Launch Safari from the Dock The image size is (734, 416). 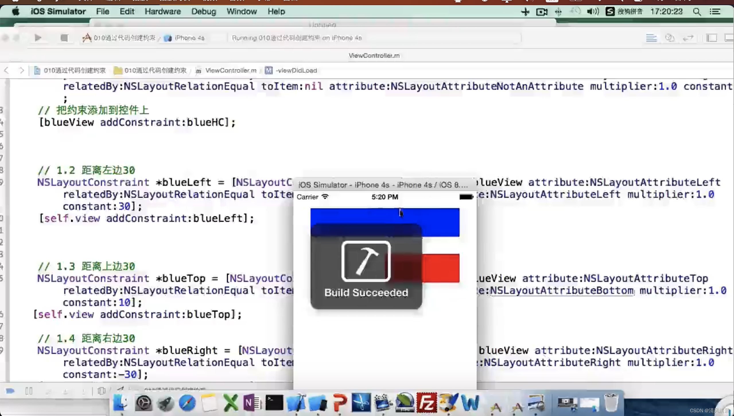point(187,403)
